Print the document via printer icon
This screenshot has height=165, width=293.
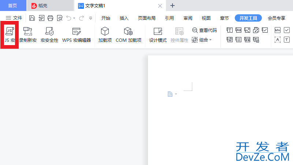50,18
